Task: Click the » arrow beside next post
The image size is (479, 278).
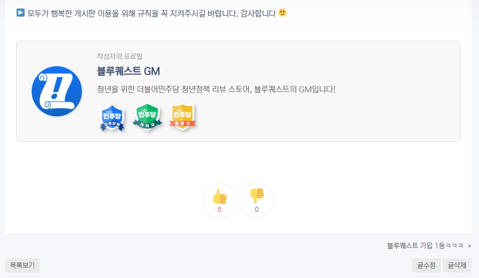Action: coord(469,246)
